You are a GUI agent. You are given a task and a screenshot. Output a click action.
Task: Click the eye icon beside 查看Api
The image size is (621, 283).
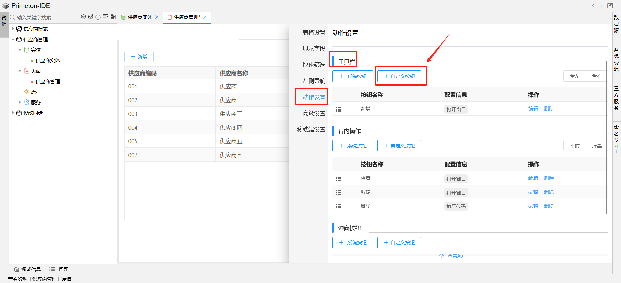click(x=441, y=256)
